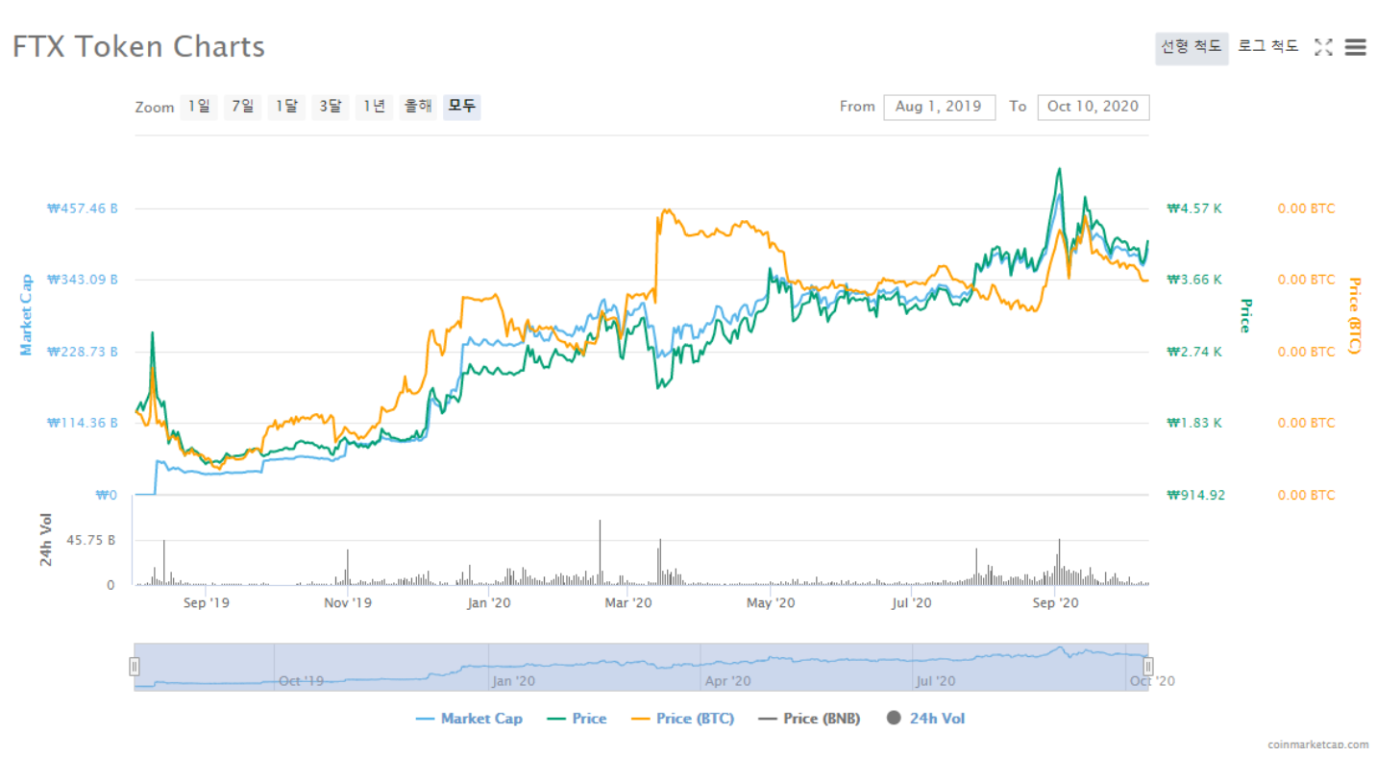Toggle green Price series in legend
This screenshot has height=757, width=1376.
click(577, 719)
